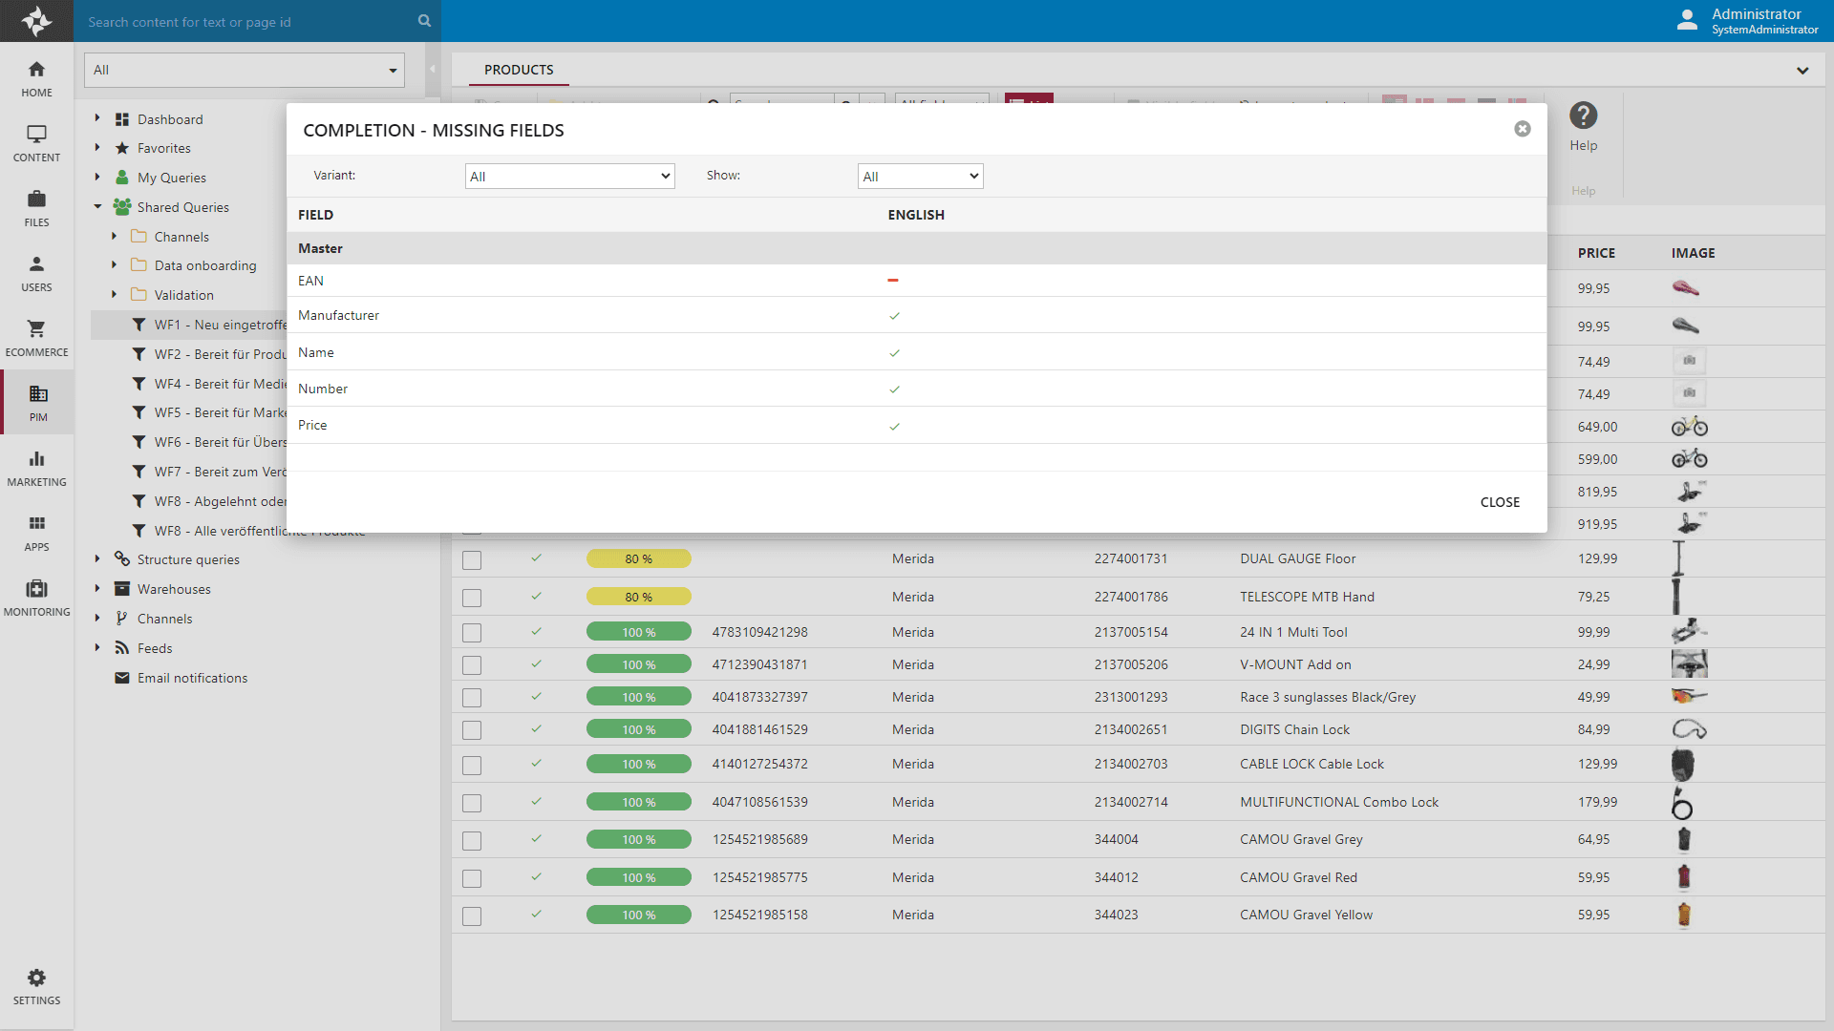Click the Help question mark icon
Screen dimensions: 1834x1031
(1583, 116)
